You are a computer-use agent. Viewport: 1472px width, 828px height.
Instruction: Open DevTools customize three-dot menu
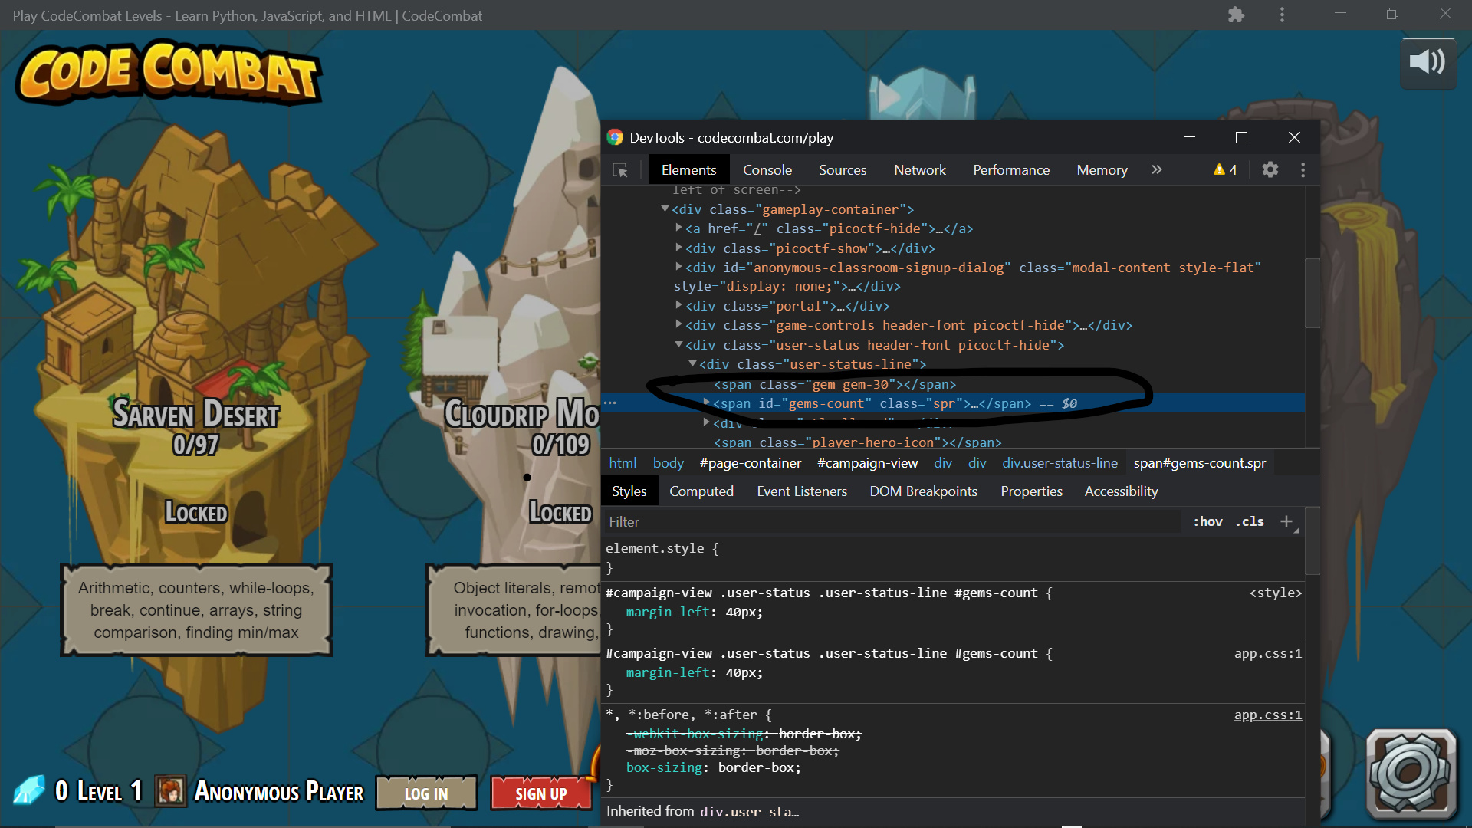click(x=1303, y=169)
